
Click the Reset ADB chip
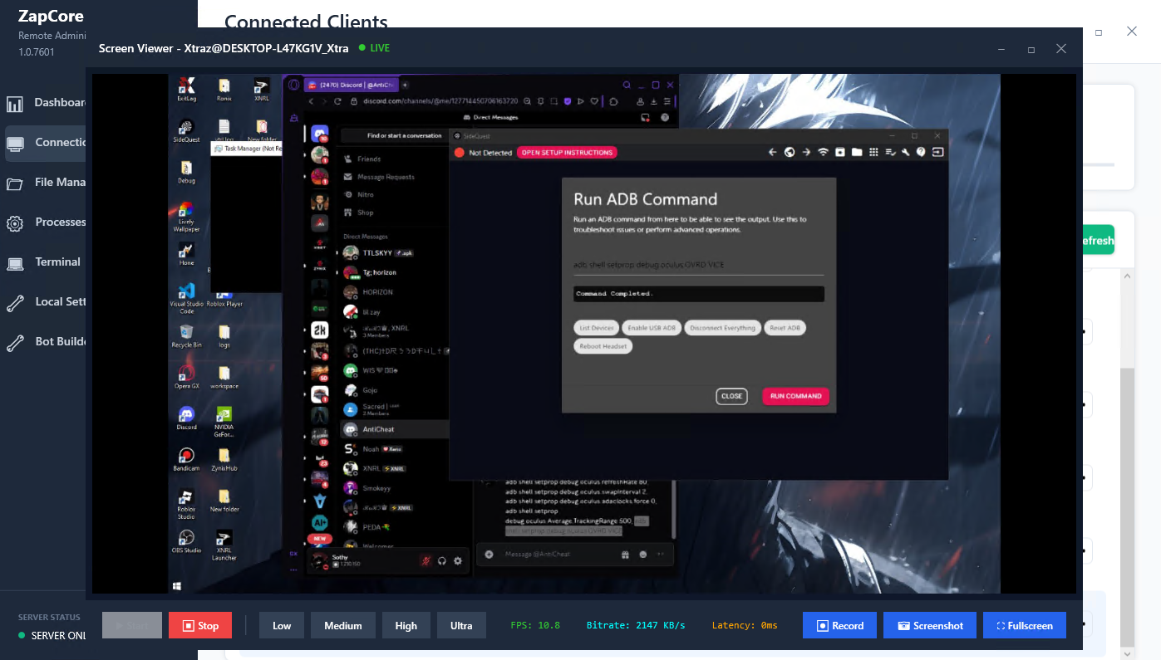click(x=785, y=328)
